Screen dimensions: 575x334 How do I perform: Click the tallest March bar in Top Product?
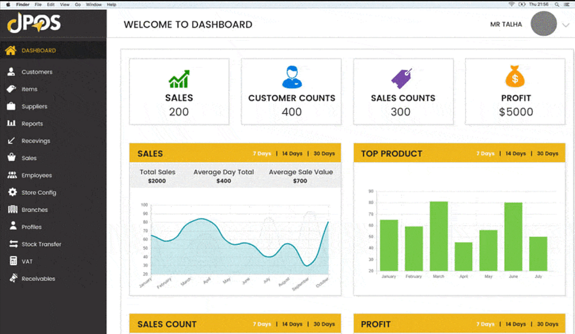[439, 236]
